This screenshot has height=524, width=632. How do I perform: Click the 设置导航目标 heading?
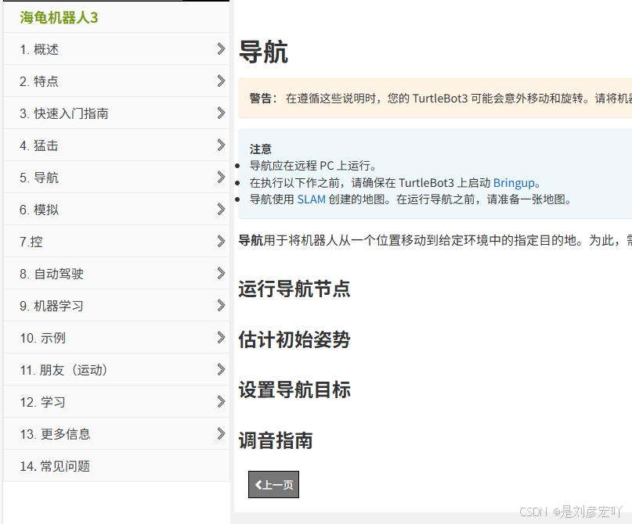pos(294,389)
